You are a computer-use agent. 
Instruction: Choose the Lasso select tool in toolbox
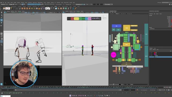pyautogui.click(x=2, y=15)
